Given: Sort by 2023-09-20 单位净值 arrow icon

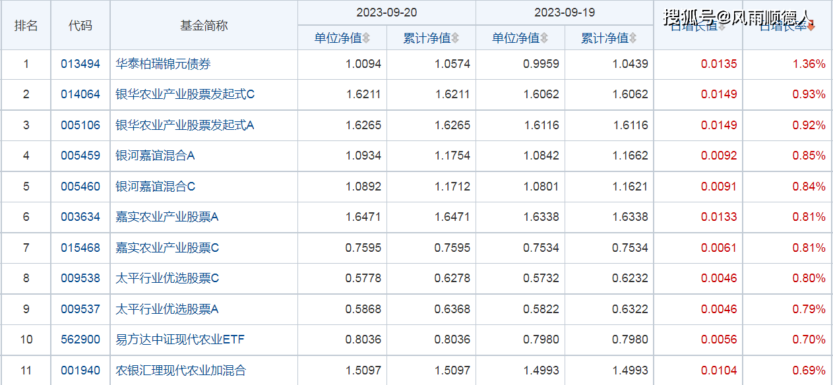Looking at the screenshot, I should (x=367, y=38).
